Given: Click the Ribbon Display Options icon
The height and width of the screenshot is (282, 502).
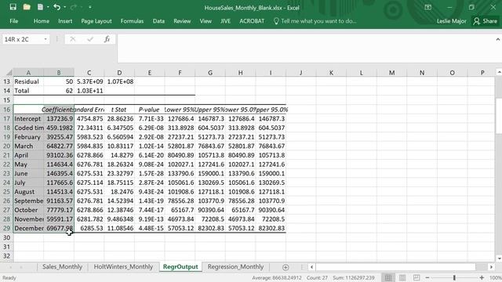Looking at the screenshot, I should click(x=427, y=7).
